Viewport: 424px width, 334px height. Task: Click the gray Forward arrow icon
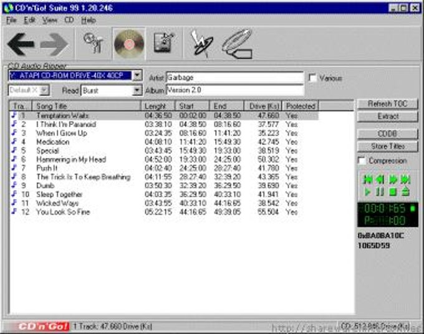pos(54,44)
